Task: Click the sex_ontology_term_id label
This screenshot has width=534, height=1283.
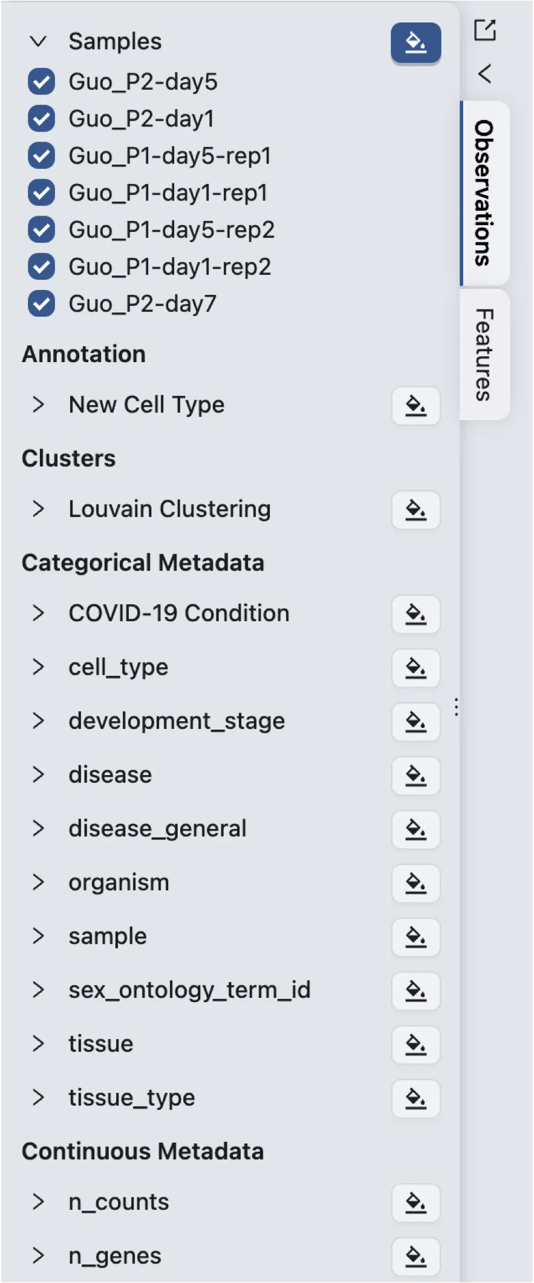Action: click(x=189, y=991)
